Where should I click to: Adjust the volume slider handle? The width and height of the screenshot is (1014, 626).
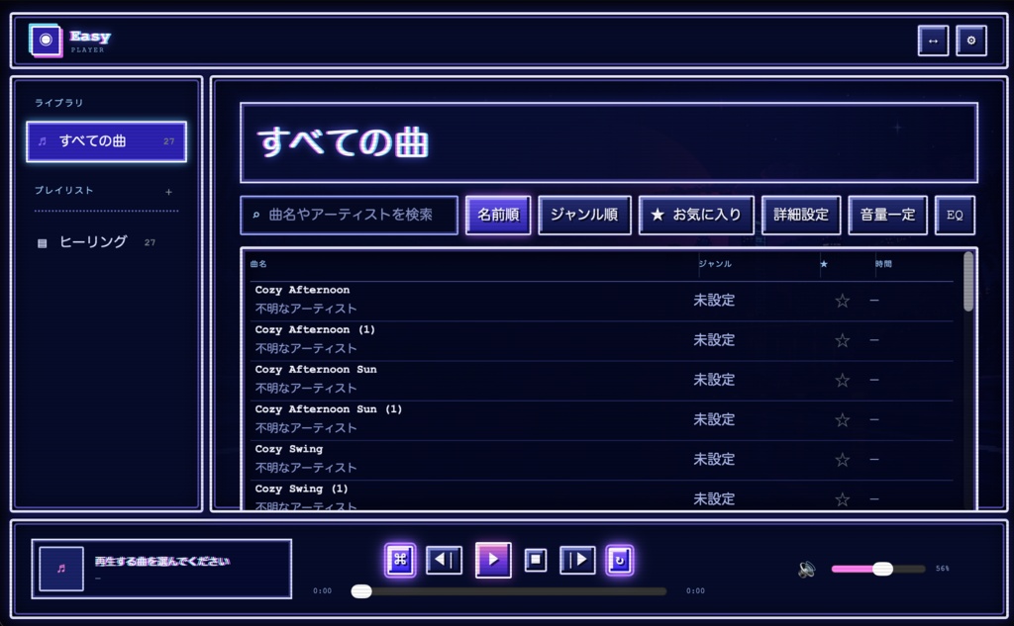[882, 569]
